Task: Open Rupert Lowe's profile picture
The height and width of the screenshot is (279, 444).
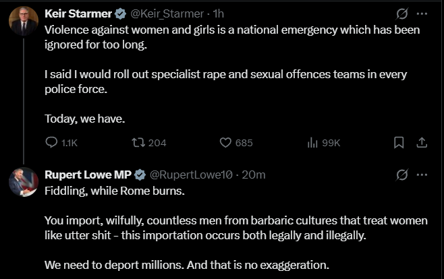Action: click(x=23, y=182)
